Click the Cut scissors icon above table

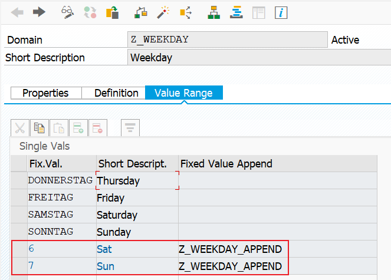tap(20, 128)
